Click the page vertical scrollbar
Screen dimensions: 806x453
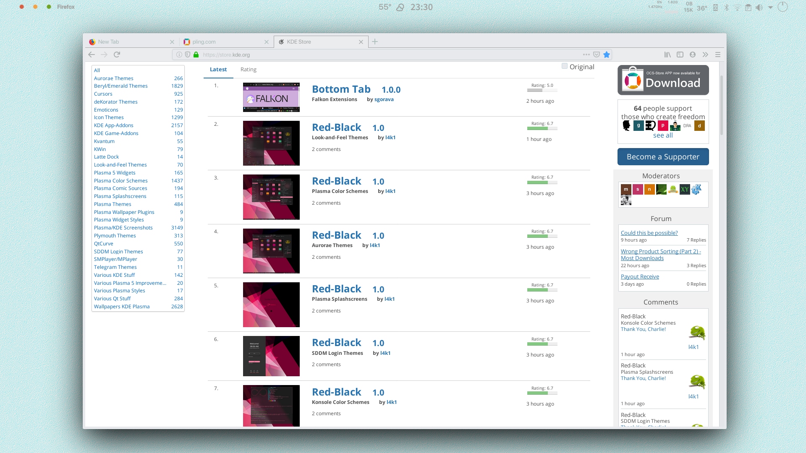coord(722,105)
